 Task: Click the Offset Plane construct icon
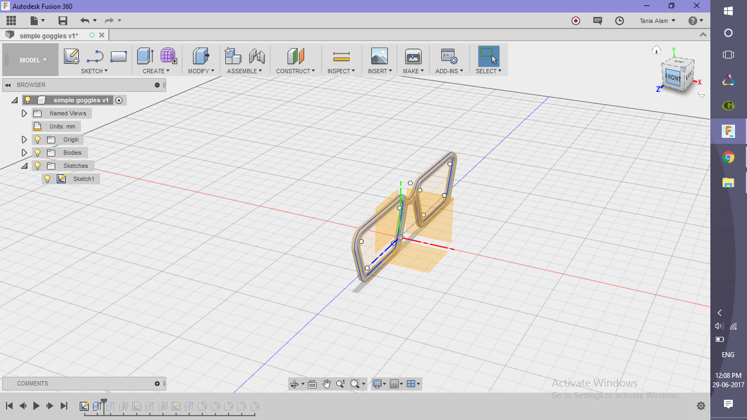[295, 56]
